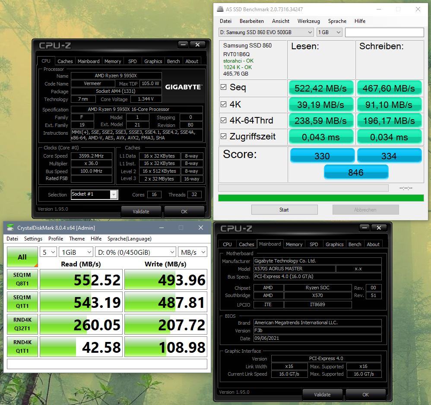Open the Socket #1 selection dropdown in CPU-Z

click(x=94, y=195)
